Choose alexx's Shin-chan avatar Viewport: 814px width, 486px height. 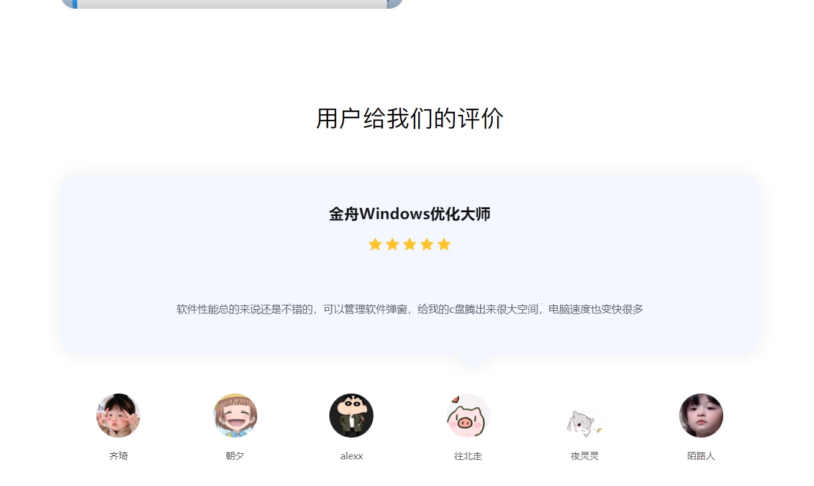[x=351, y=415]
